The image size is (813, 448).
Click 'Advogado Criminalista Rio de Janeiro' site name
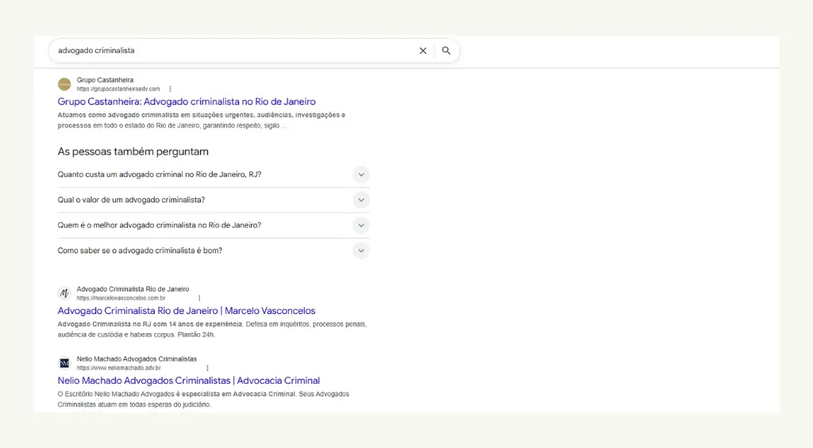pos(133,289)
